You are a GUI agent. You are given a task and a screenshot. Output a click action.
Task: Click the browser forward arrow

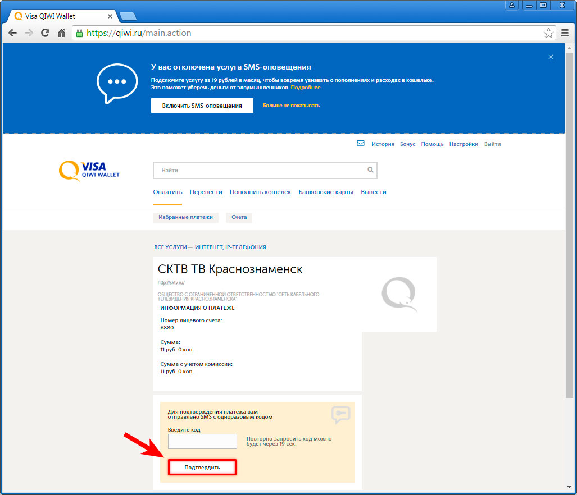coord(29,33)
